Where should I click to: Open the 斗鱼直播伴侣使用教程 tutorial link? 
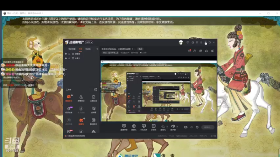pyautogui.click(x=76, y=136)
